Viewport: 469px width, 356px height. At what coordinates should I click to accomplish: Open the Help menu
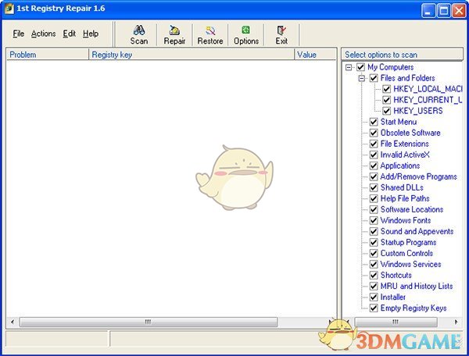pyautogui.click(x=91, y=34)
